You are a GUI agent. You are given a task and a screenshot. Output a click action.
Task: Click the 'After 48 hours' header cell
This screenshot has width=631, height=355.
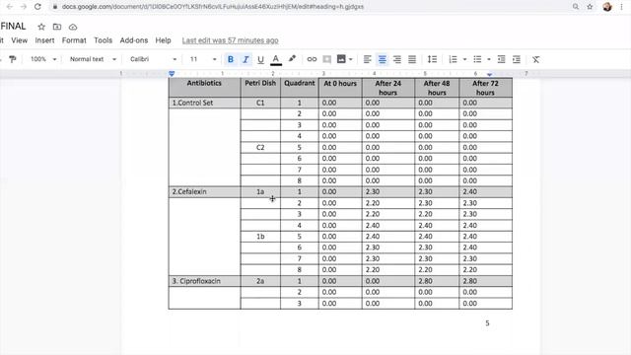point(437,88)
